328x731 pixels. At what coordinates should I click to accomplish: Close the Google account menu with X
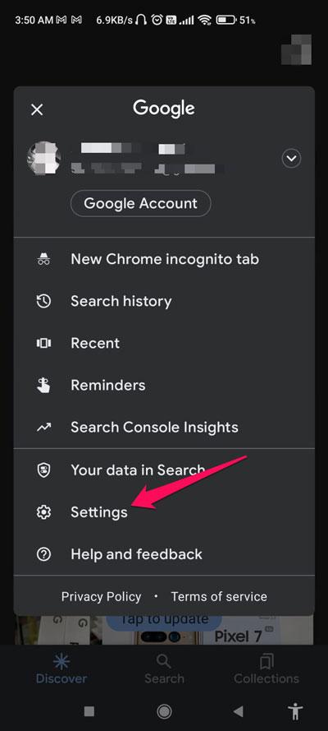(x=37, y=109)
